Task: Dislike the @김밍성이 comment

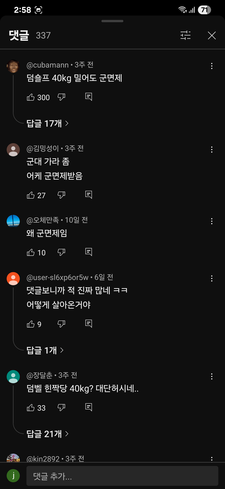Action: [x=62, y=195]
